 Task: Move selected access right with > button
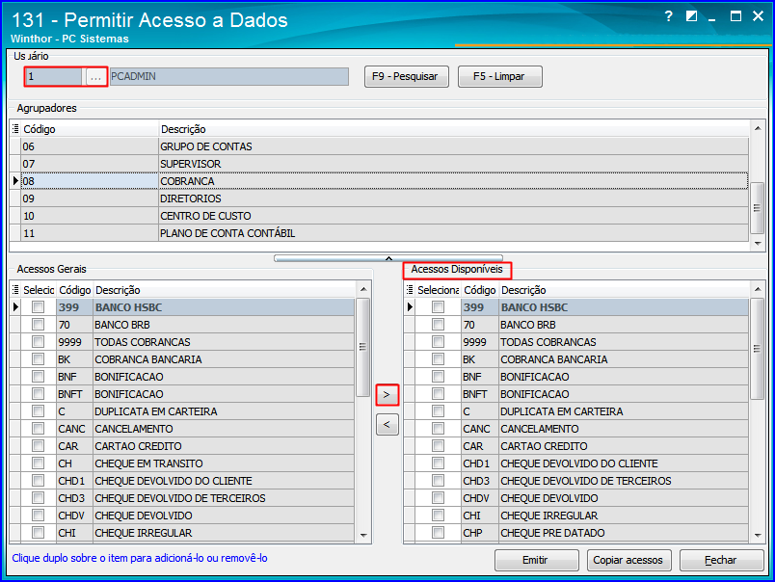pyautogui.click(x=387, y=395)
